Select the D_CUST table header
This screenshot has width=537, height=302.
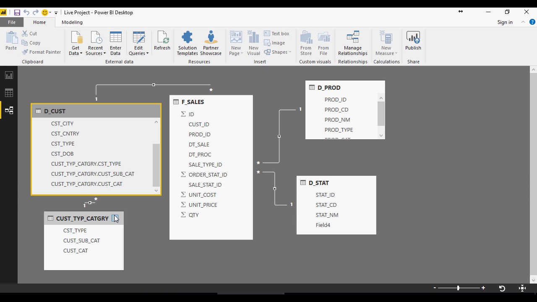pyautogui.click(x=96, y=111)
